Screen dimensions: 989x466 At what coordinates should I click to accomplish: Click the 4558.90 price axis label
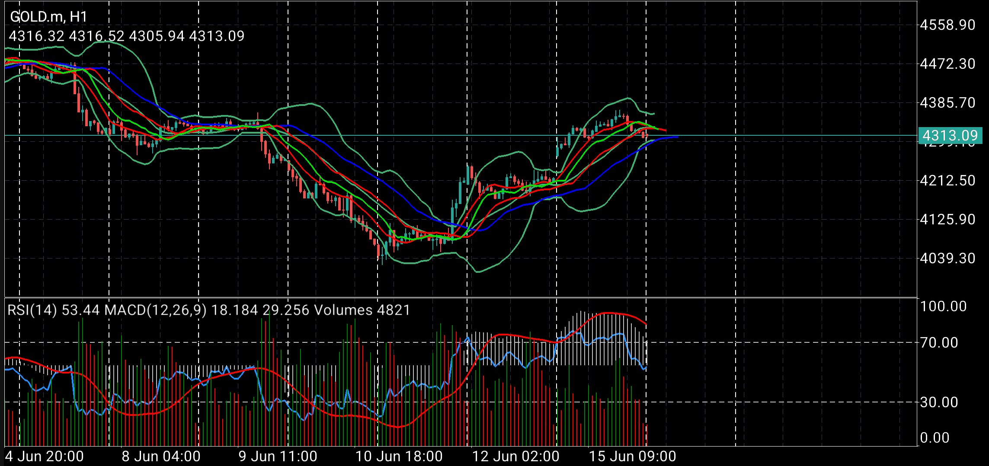click(x=947, y=25)
